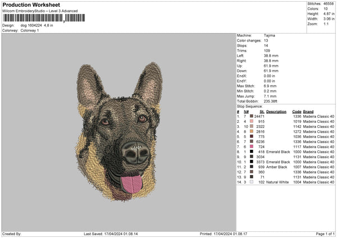
Task: Click the Code column header
Action: coord(297,111)
